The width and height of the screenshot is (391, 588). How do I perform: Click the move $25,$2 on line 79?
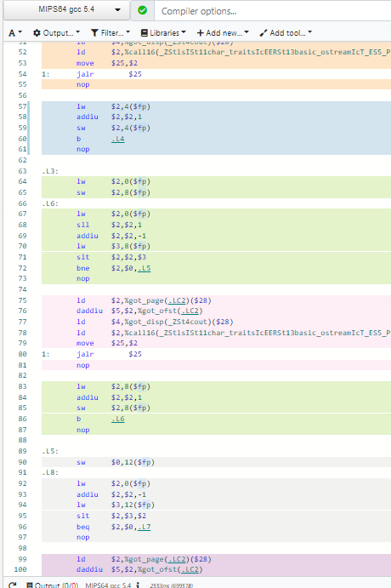pos(107,344)
